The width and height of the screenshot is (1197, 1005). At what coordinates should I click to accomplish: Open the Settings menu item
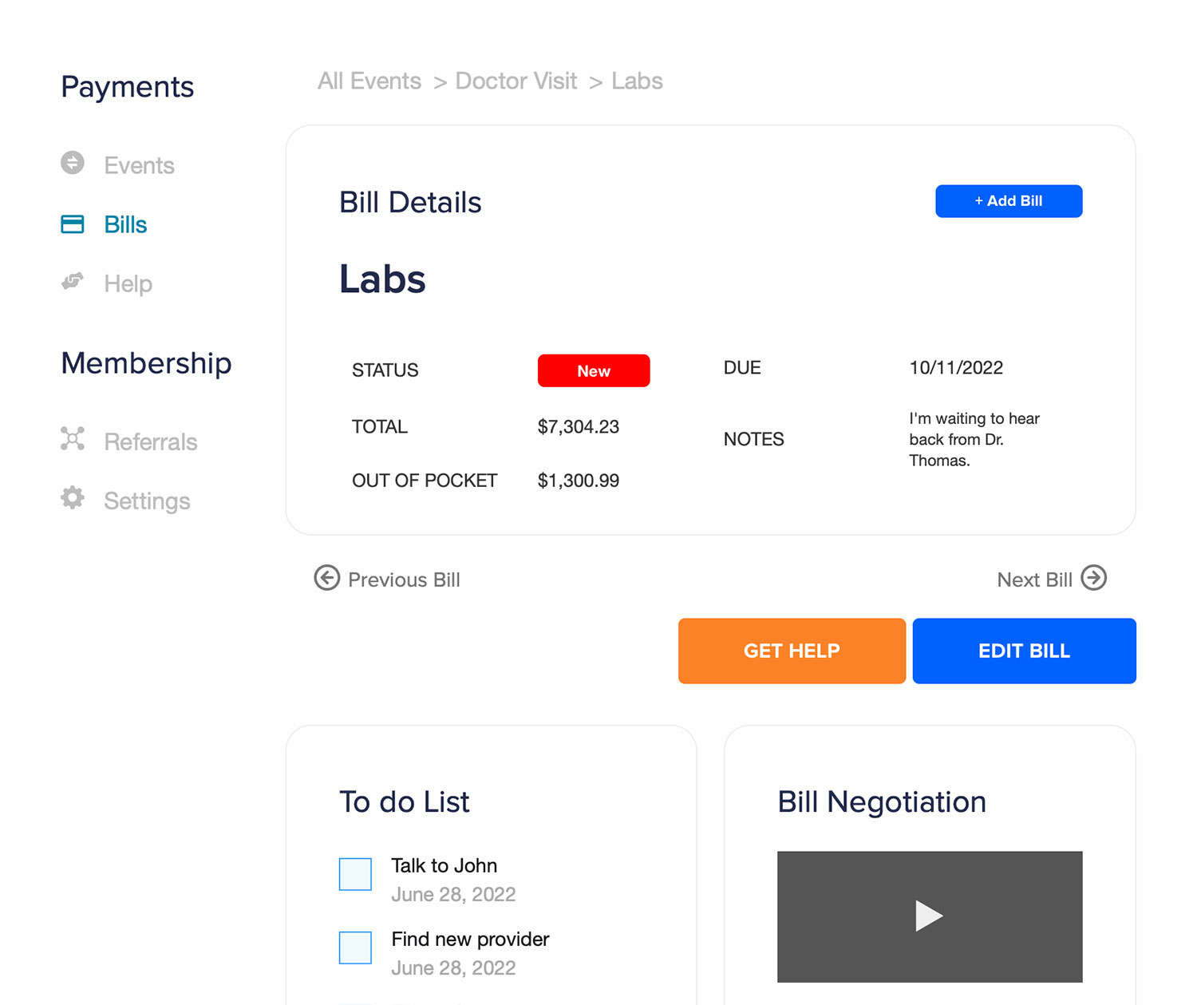pyautogui.click(x=147, y=501)
